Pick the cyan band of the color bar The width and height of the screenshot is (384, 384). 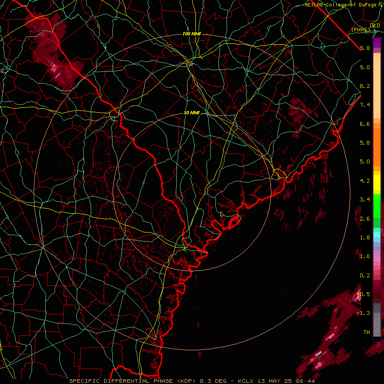pos(377,235)
